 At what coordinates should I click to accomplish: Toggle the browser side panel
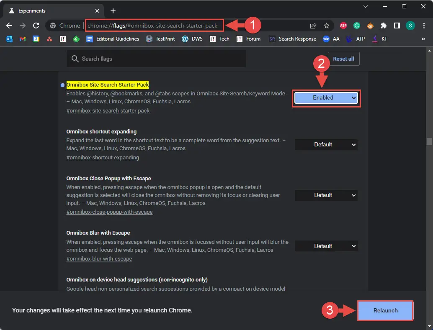397,26
